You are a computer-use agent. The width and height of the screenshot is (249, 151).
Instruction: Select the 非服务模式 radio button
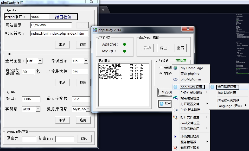coord(161,73)
